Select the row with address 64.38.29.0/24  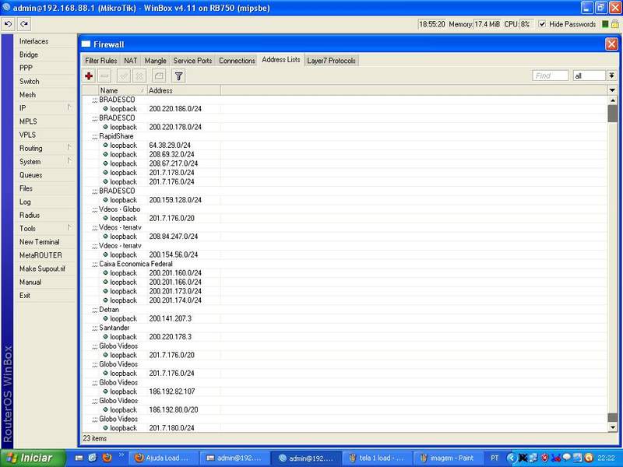pyautogui.click(x=345, y=146)
